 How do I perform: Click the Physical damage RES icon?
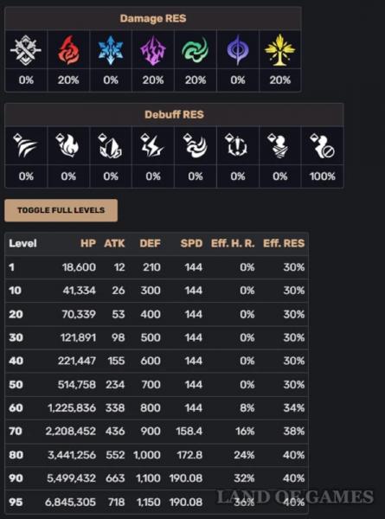coord(26,50)
